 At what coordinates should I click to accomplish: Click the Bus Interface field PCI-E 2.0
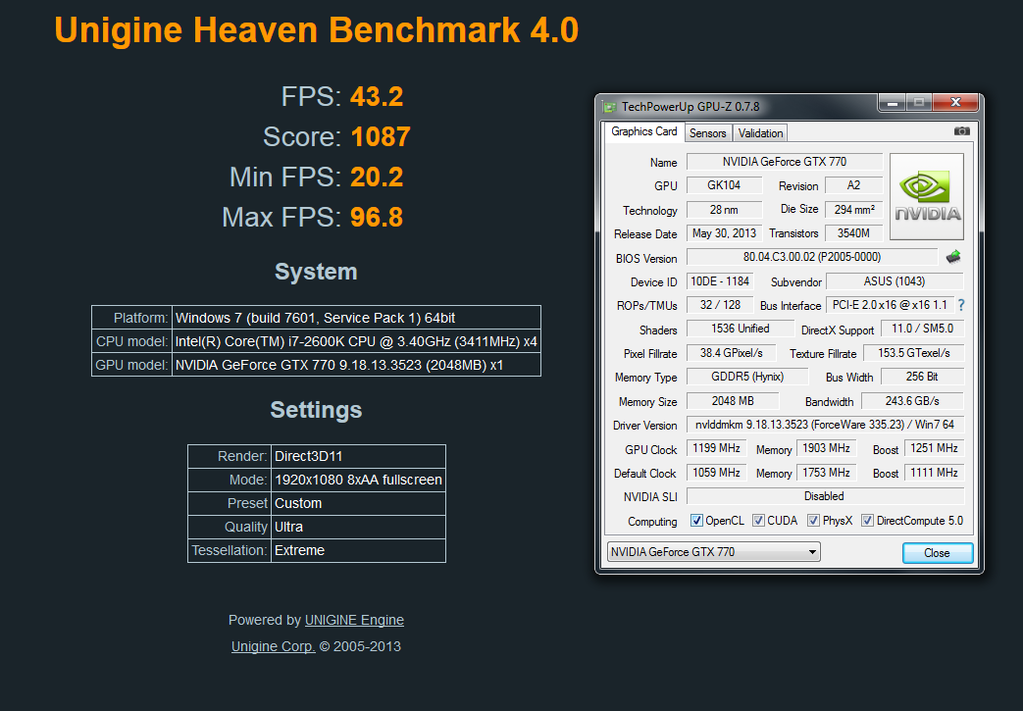pyautogui.click(x=890, y=305)
